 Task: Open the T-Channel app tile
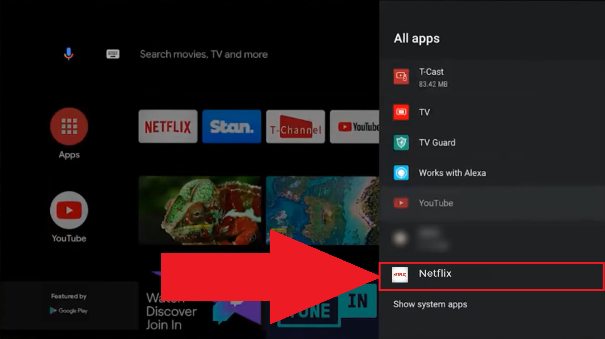pyautogui.click(x=296, y=126)
